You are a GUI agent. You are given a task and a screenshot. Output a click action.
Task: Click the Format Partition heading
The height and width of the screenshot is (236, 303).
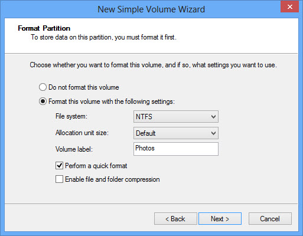(x=44, y=28)
